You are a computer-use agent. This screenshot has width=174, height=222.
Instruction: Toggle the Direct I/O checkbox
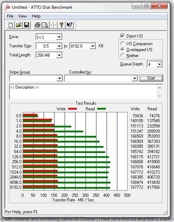point(122,36)
